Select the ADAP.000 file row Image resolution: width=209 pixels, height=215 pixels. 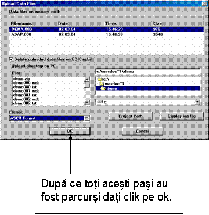pyautogui.click(x=106, y=35)
